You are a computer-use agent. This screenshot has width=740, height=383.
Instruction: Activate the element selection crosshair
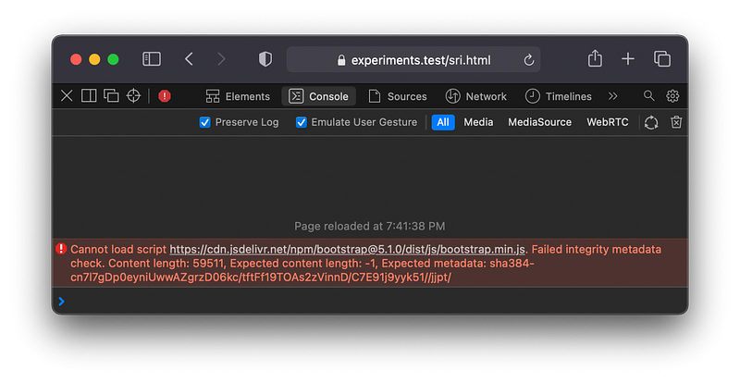pos(134,96)
